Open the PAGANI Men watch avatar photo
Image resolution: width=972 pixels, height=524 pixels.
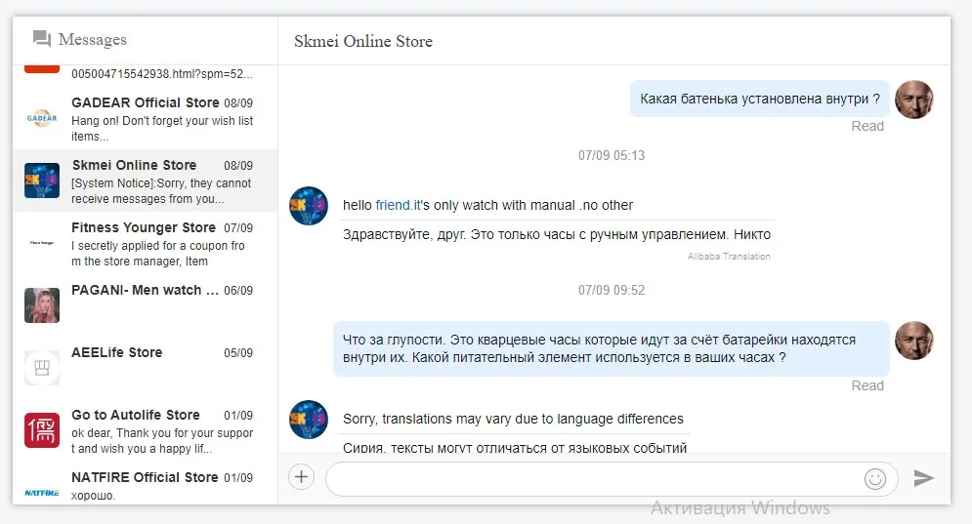42,305
